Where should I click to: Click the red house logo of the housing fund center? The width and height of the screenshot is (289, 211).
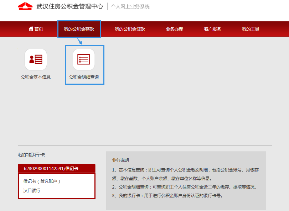(x=25, y=6)
